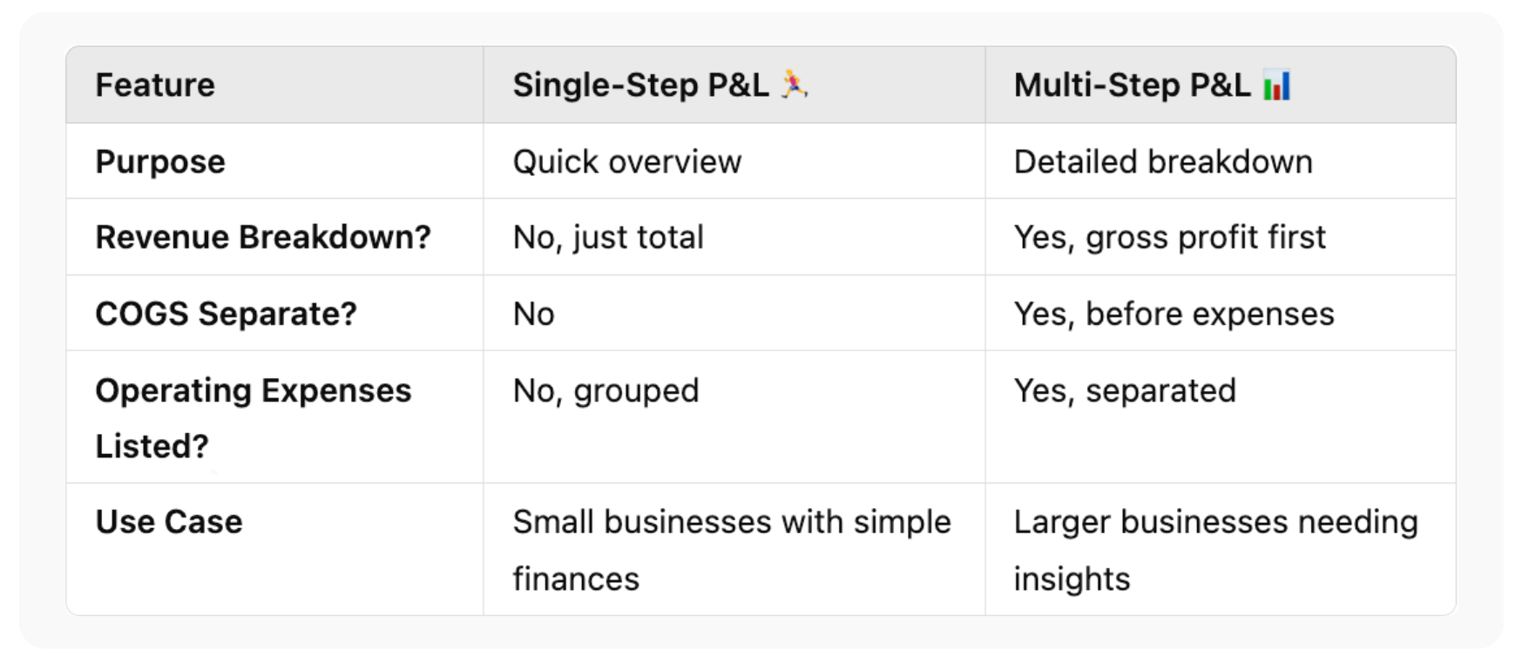1522x664 pixels.
Task: Click the "Yes, separated" cell
Action: (1124, 390)
